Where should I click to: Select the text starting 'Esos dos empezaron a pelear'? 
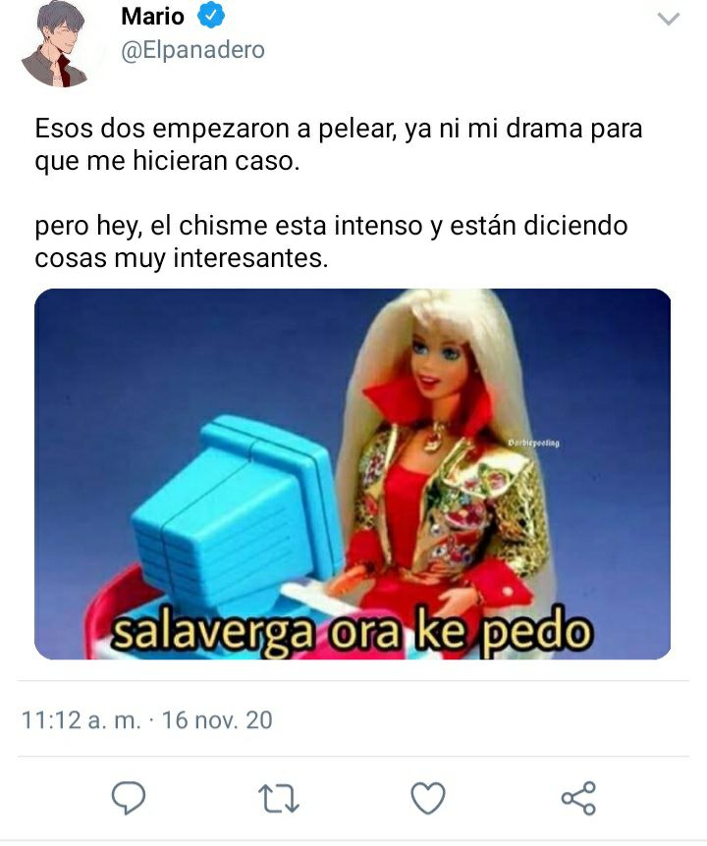pyautogui.click(x=339, y=144)
